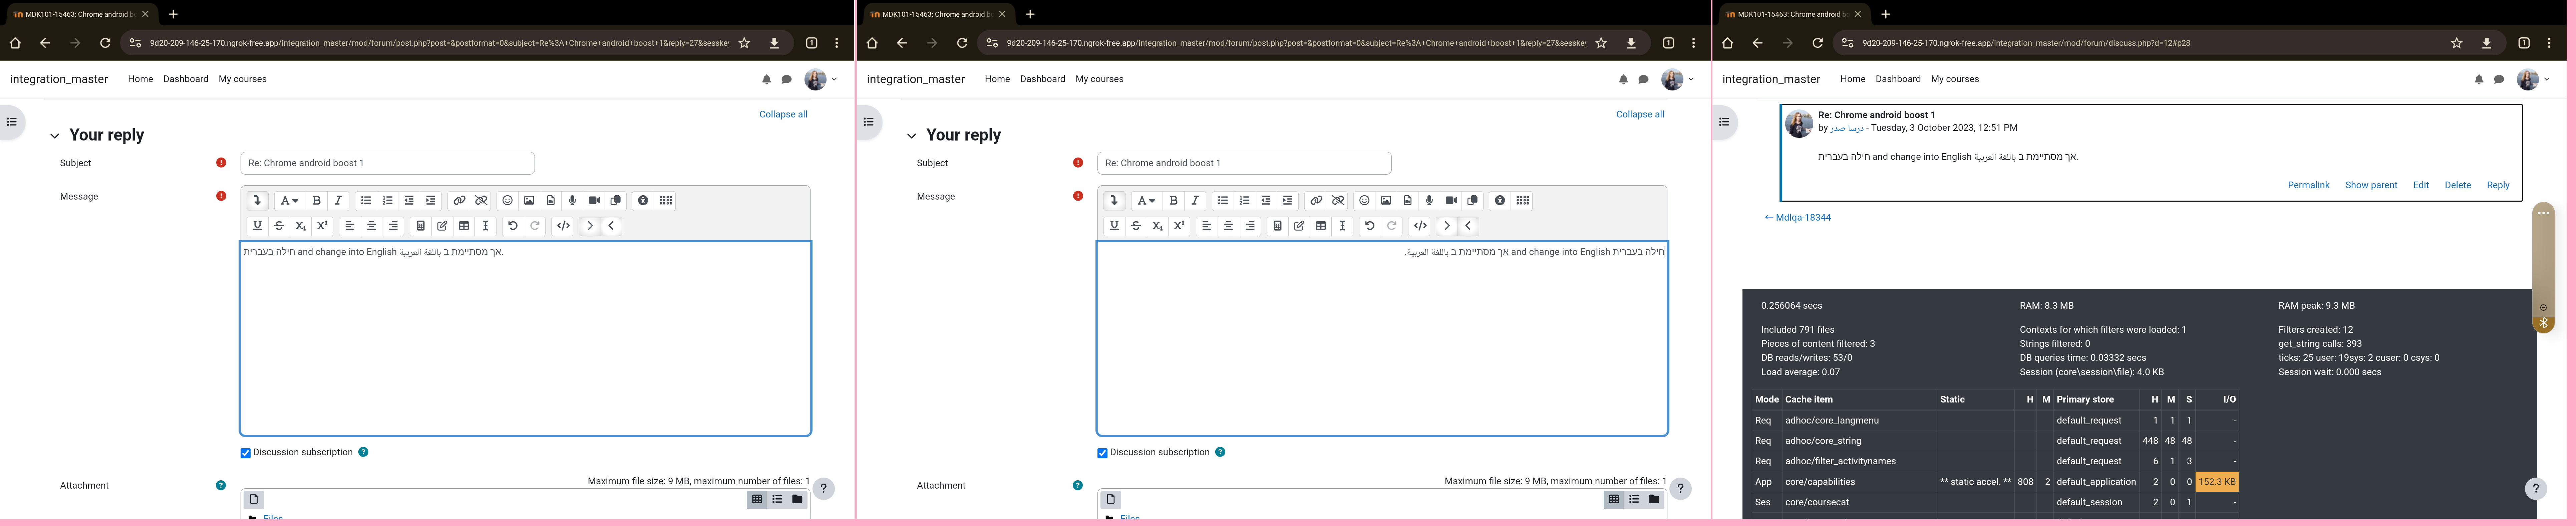Image resolution: width=2576 pixels, height=526 pixels.
Task: Switch attachment to list view in left window
Action: pyautogui.click(x=777, y=499)
